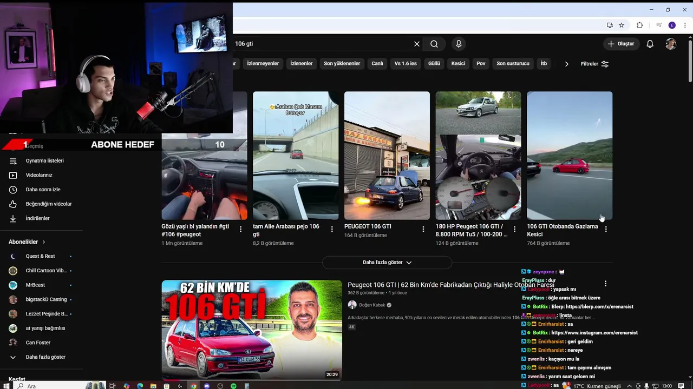693x389 pixels.
Task: Open browser extensions puzzle icon
Action: coord(639,25)
